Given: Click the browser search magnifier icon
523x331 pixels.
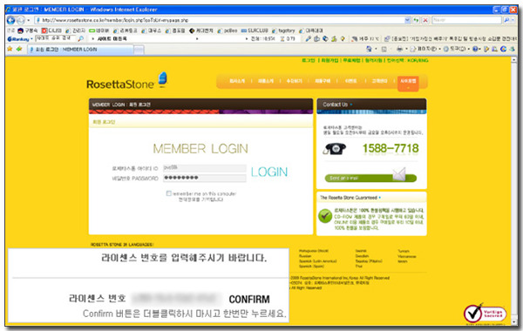Looking at the screenshot, I should click(x=506, y=20).
